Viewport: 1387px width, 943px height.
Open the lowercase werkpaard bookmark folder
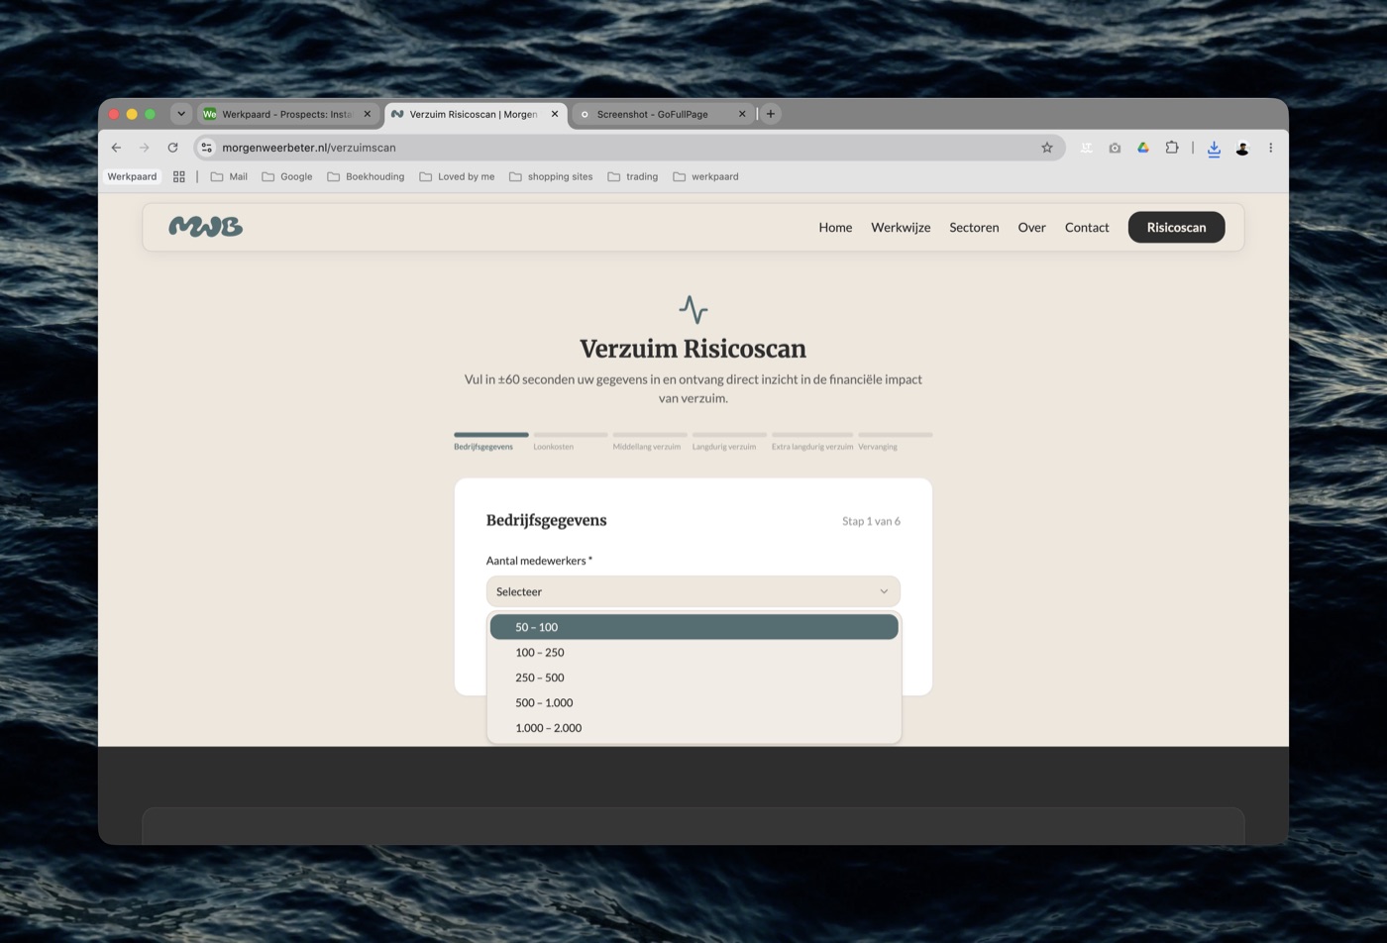click(705, 176)
